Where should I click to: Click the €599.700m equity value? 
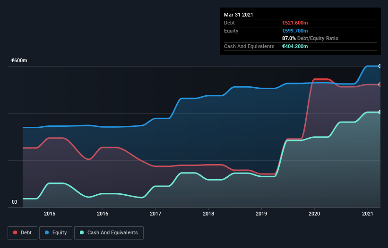point(295,31)
